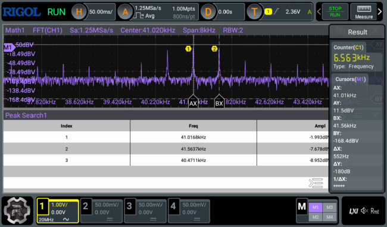Go to next toolbar page arrow
This screenshot has width=387, height=227.
point(380,11)
